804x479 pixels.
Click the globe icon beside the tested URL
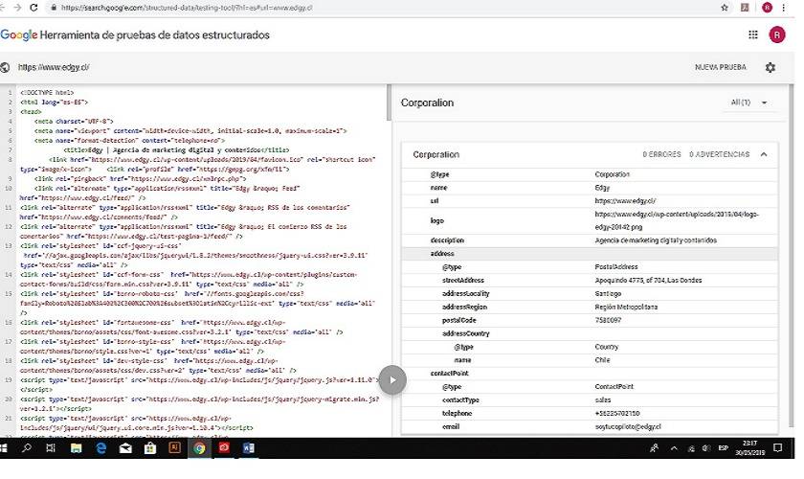(x=5, y=67)
